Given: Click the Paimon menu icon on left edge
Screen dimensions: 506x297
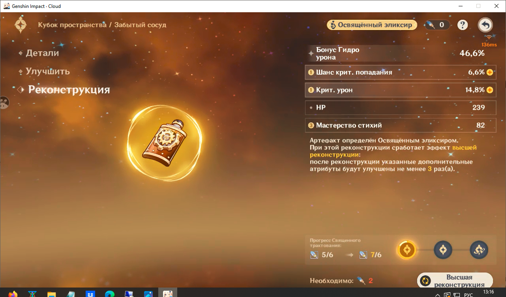Looking at the screenshot, I should click(4, 103).
